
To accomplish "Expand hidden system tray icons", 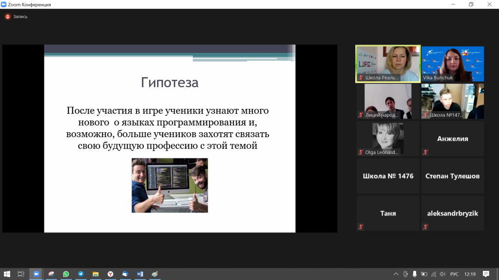I will click(x=396, y=274).
